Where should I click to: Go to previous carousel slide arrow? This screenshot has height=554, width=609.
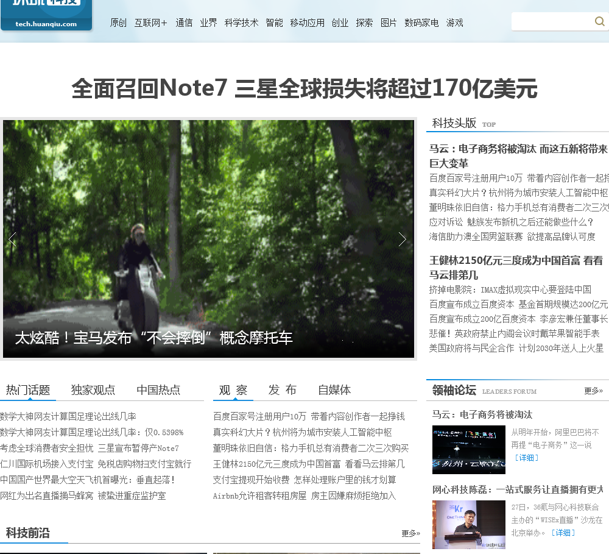[x=12, y=239]
